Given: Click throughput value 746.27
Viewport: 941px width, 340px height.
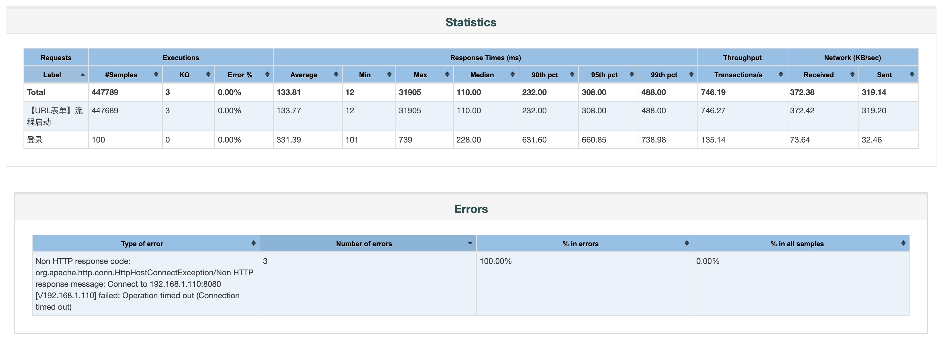Looking at the screenshot, I should 713,110.
